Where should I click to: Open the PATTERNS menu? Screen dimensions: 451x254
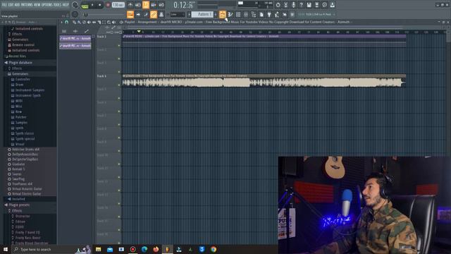coord(27,5)
